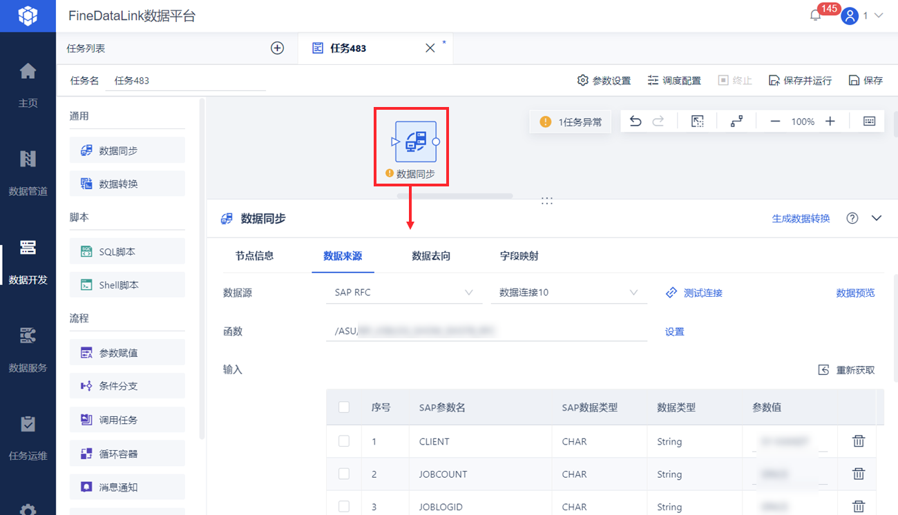Add 循环容器 node from palette
The width and height of the screenshot is (898, 515).
point(127,454)
